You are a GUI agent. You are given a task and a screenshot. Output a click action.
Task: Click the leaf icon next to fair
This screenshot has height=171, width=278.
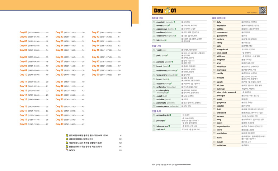coord(166,40)
